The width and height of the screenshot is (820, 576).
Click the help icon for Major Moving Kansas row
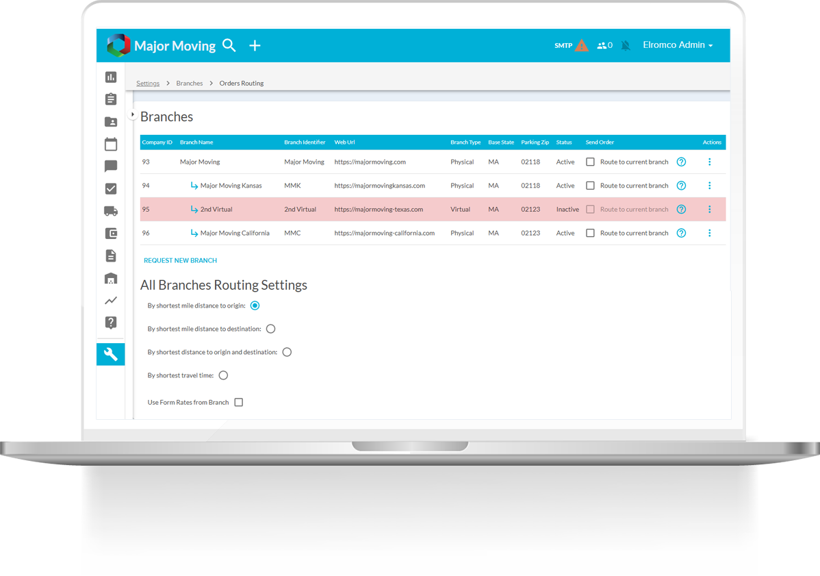[681, 186]
